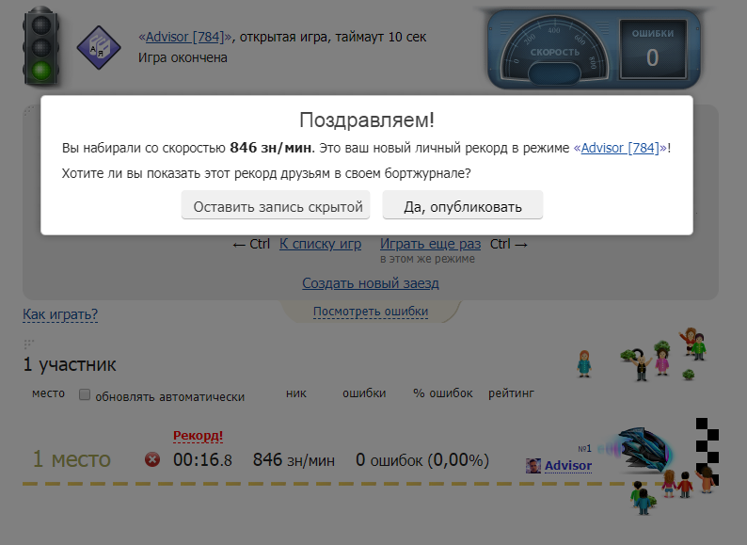747x545 pixels.
Task: Click 'Играть еще раз' link
Action: point(430,244)
